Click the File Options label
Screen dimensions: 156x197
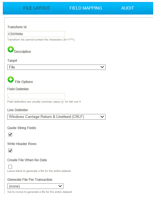(x=24, y=82)
